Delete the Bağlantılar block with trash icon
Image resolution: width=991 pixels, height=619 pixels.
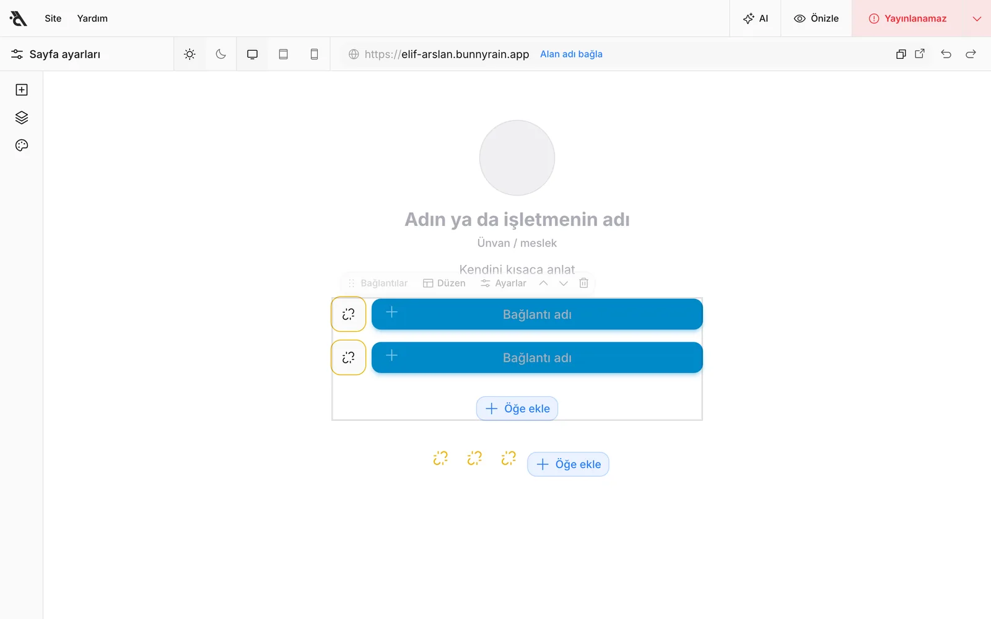(x=583, y=283)
